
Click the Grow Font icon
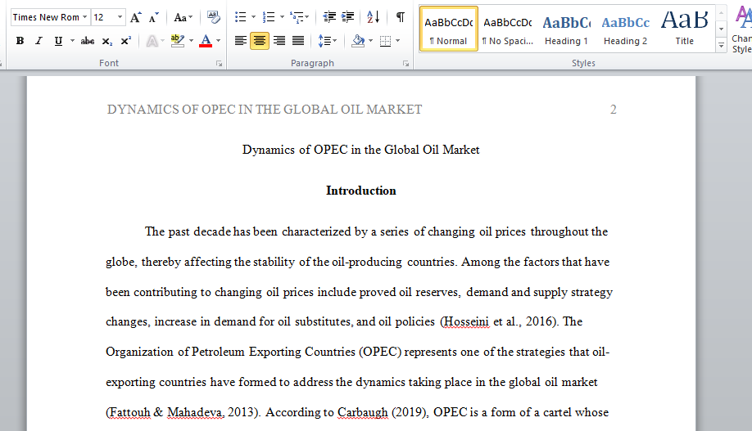136,18
